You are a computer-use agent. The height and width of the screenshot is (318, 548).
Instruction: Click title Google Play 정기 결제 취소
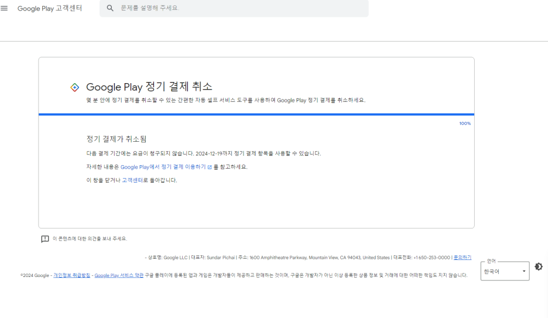click(149, 87)
